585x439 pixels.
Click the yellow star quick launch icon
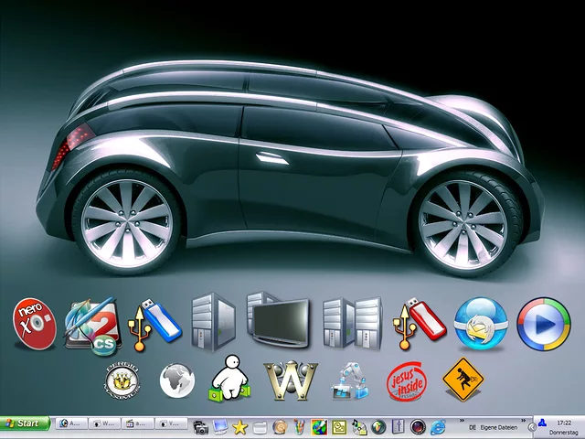[240, 426]
